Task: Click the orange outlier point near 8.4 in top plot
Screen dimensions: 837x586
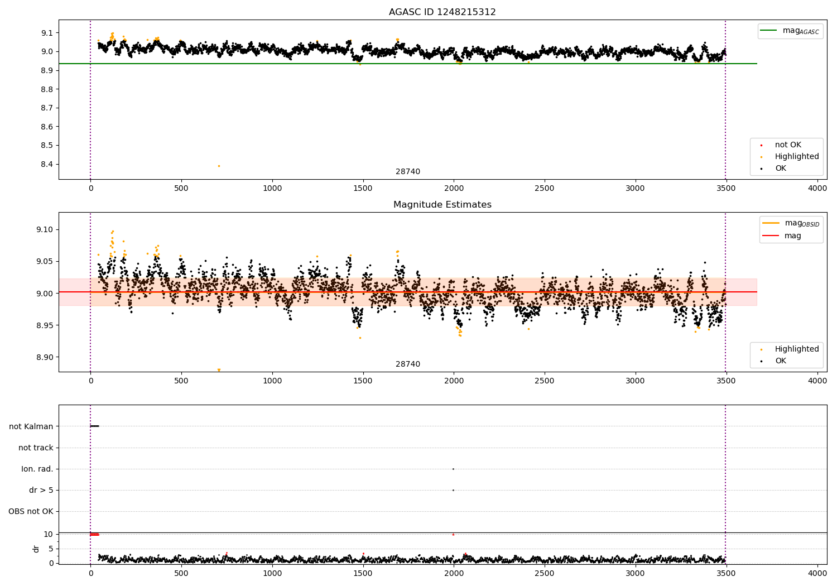Action: click(x=219, y=166)
